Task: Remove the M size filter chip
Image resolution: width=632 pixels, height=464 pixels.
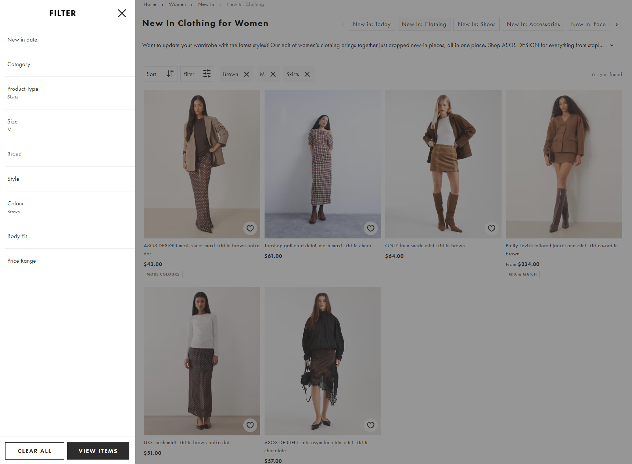Action: (273, 74)
